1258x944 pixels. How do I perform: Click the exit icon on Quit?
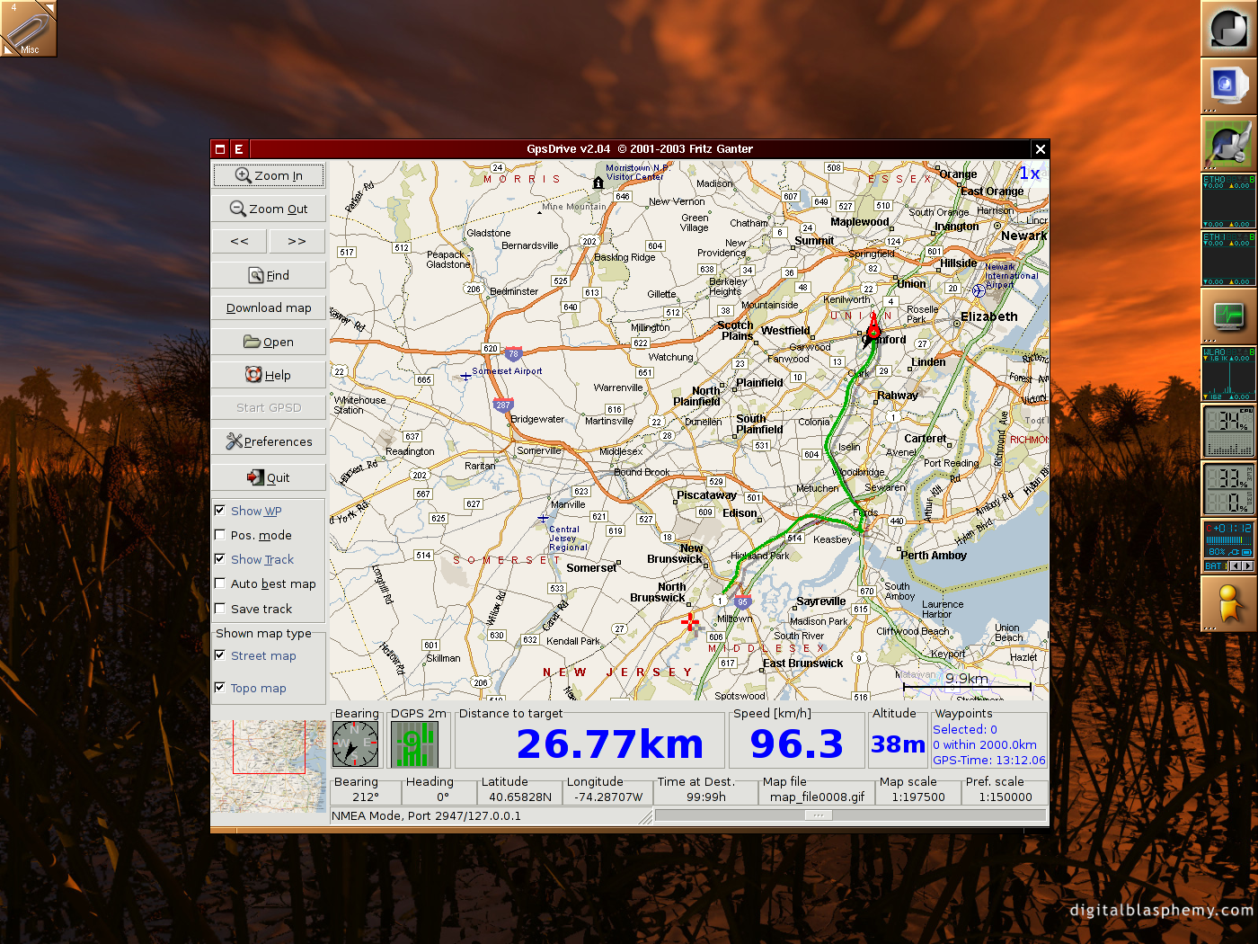tap(256, 477)
